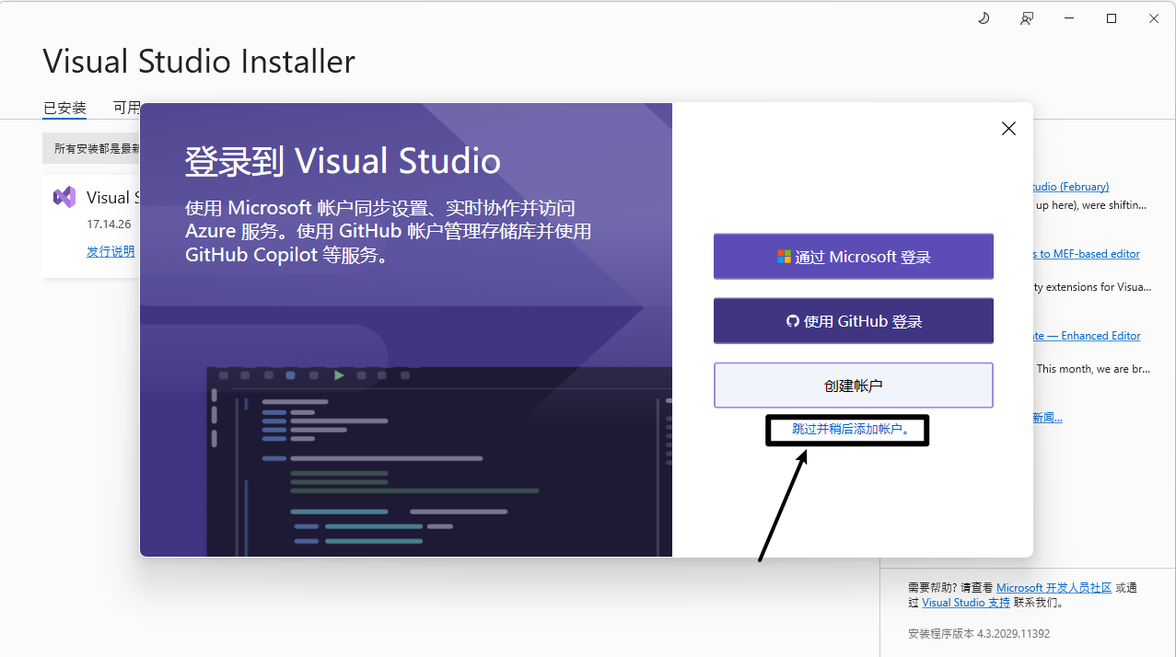Open the MEF-based editor news link
This screenshot has height=657, width=1176.
coord(1087,254)
